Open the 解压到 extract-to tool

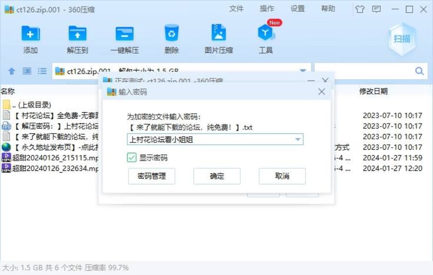(77, 34)
